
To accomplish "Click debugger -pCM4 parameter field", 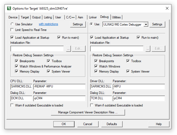I will tap(139, 98).
